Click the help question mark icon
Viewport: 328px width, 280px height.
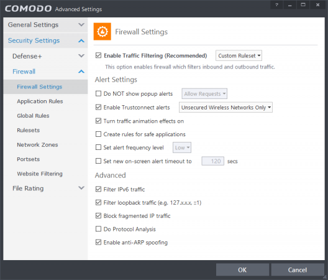point(277,5)
